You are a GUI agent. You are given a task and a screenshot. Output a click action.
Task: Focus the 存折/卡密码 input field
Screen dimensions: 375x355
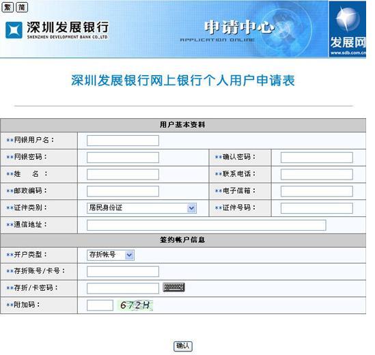123,288
